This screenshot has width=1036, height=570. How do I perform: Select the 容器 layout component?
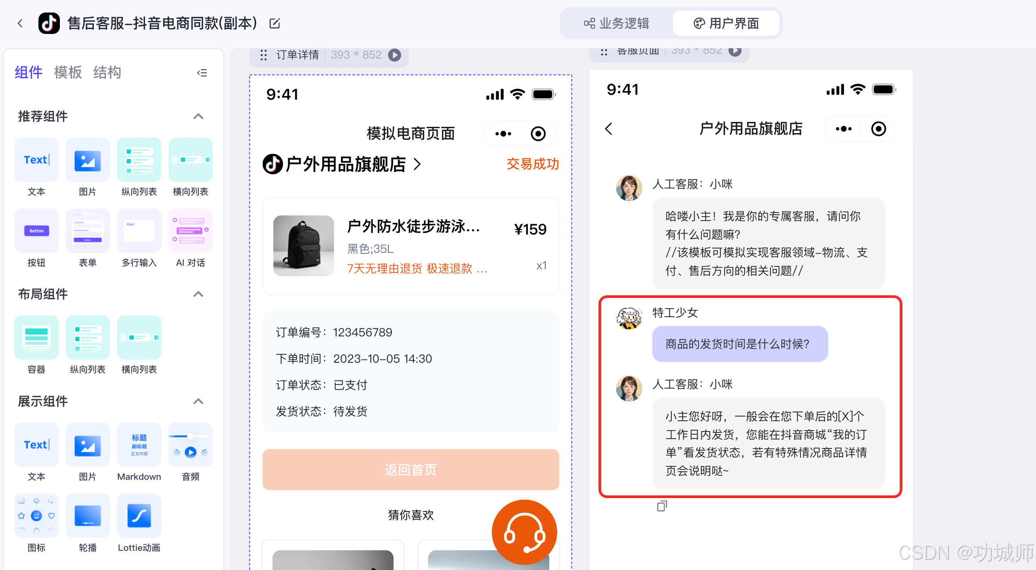tap(36, 345)
